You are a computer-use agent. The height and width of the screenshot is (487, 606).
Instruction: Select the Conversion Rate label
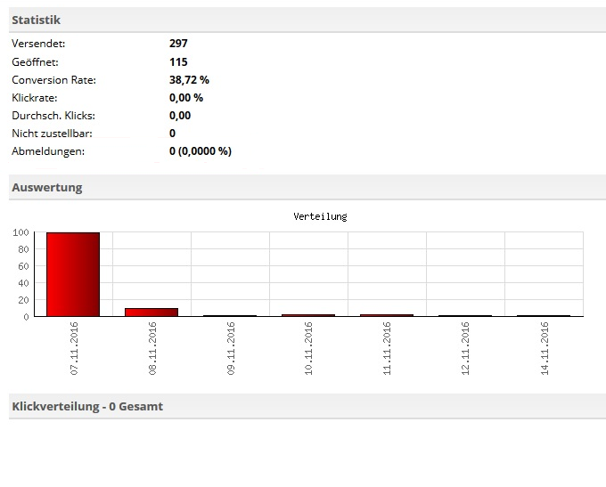click(x=53, y=80)
